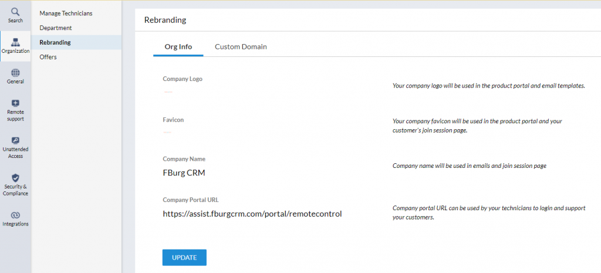Switch to the Org Info tab

[178, 47]
